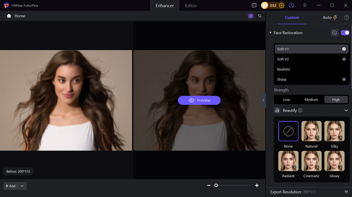Select the None beautify option
This screenshot has width=352, height=197.
point(288,131)
